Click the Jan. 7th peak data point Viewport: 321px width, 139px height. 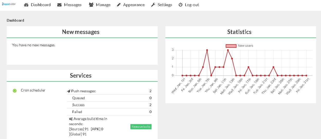[x=207, y=50]
